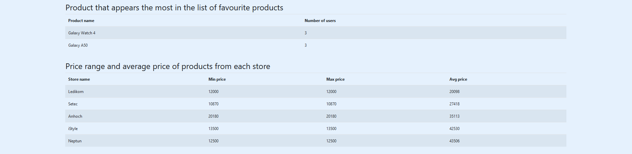
Task: Select the Setec store name
Action: click(73, 104)
